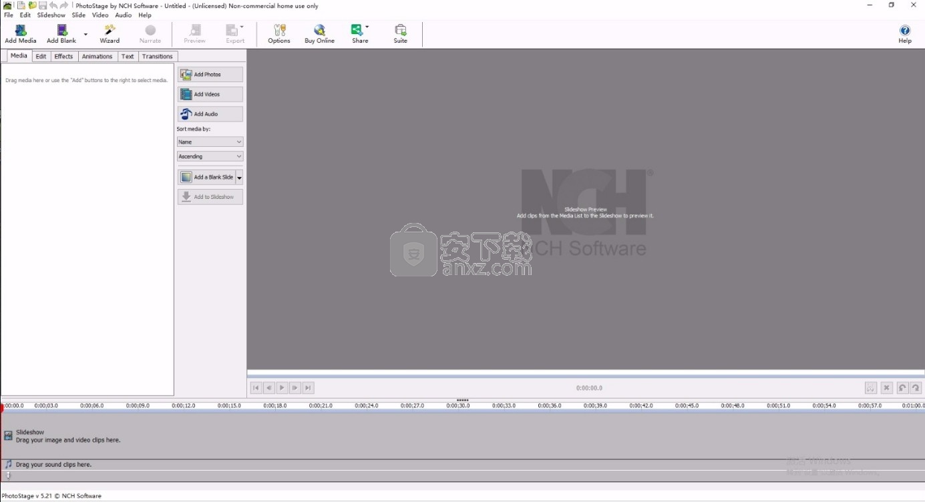Click the step forward playback button
This screenshot has width=925, height=502.
(295, 388)
